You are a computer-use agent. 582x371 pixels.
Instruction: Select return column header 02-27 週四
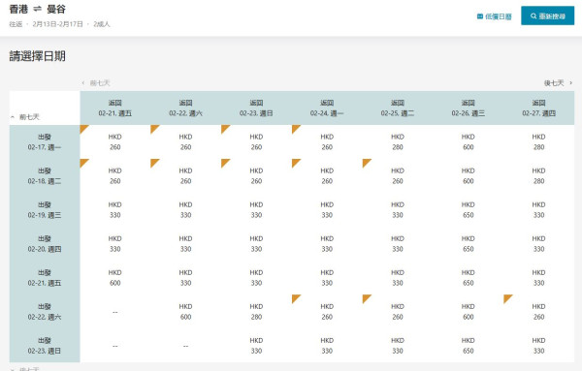pyautogui.click(x=539, y=108)
